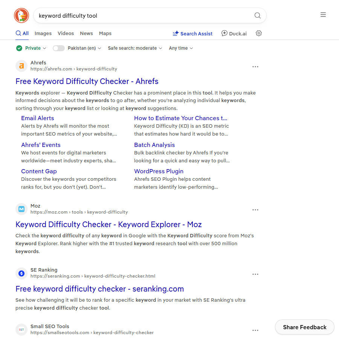Click the Share Feedback button
The width and height of the screenshot is (339, 339).
click(x=305, y=327)
